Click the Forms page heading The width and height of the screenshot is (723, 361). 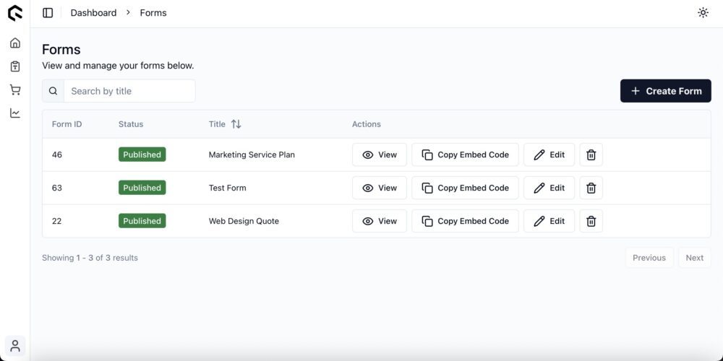[61, 49]
